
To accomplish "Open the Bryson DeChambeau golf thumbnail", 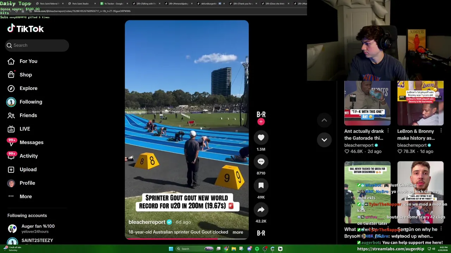I will [x=367, y=193].
